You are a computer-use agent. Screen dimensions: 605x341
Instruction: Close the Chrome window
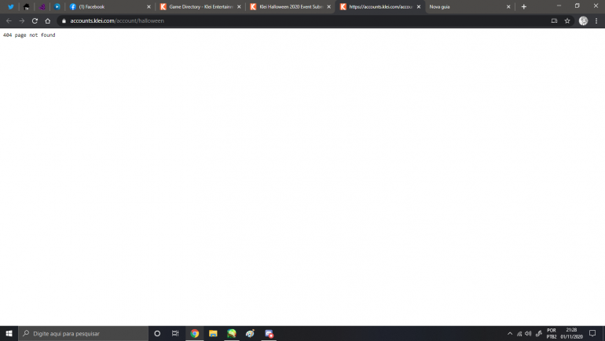(596, 5)
